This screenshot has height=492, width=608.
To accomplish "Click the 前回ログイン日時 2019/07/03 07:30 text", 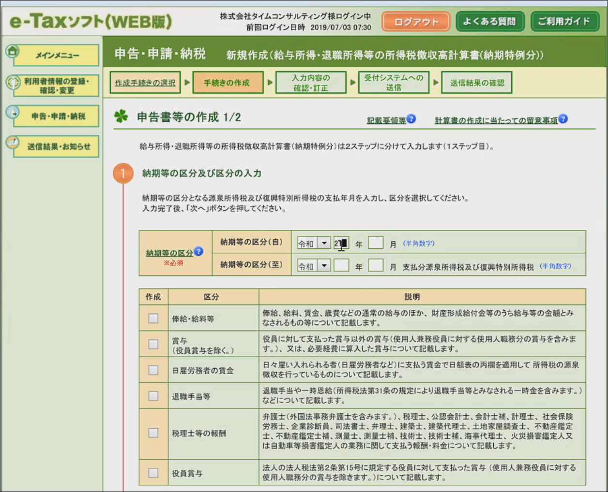I will [309, 28].
